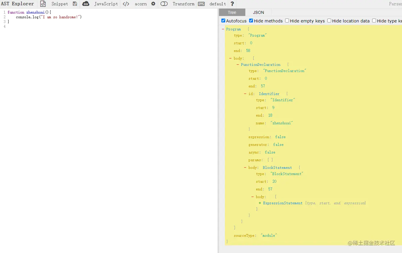Expand the ExpressionStatement node
This screenshot has width=402, height=253.
(260, 203)
